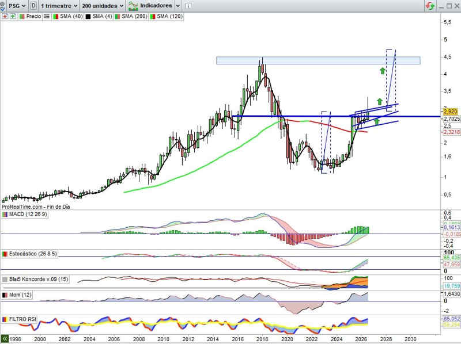Screen dimensions: 461x344
Task: Click the ProRealTime.com - Fin de Día text
Action: click(36, 207)
